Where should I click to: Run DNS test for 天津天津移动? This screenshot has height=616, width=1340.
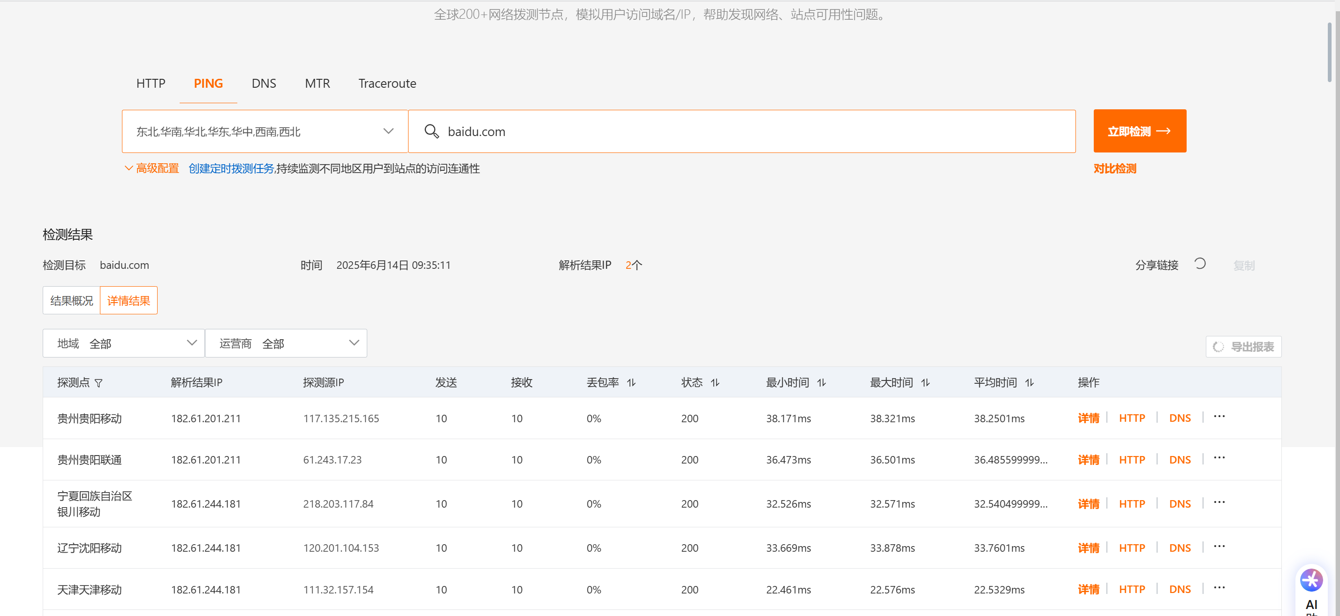(1180, 589)
